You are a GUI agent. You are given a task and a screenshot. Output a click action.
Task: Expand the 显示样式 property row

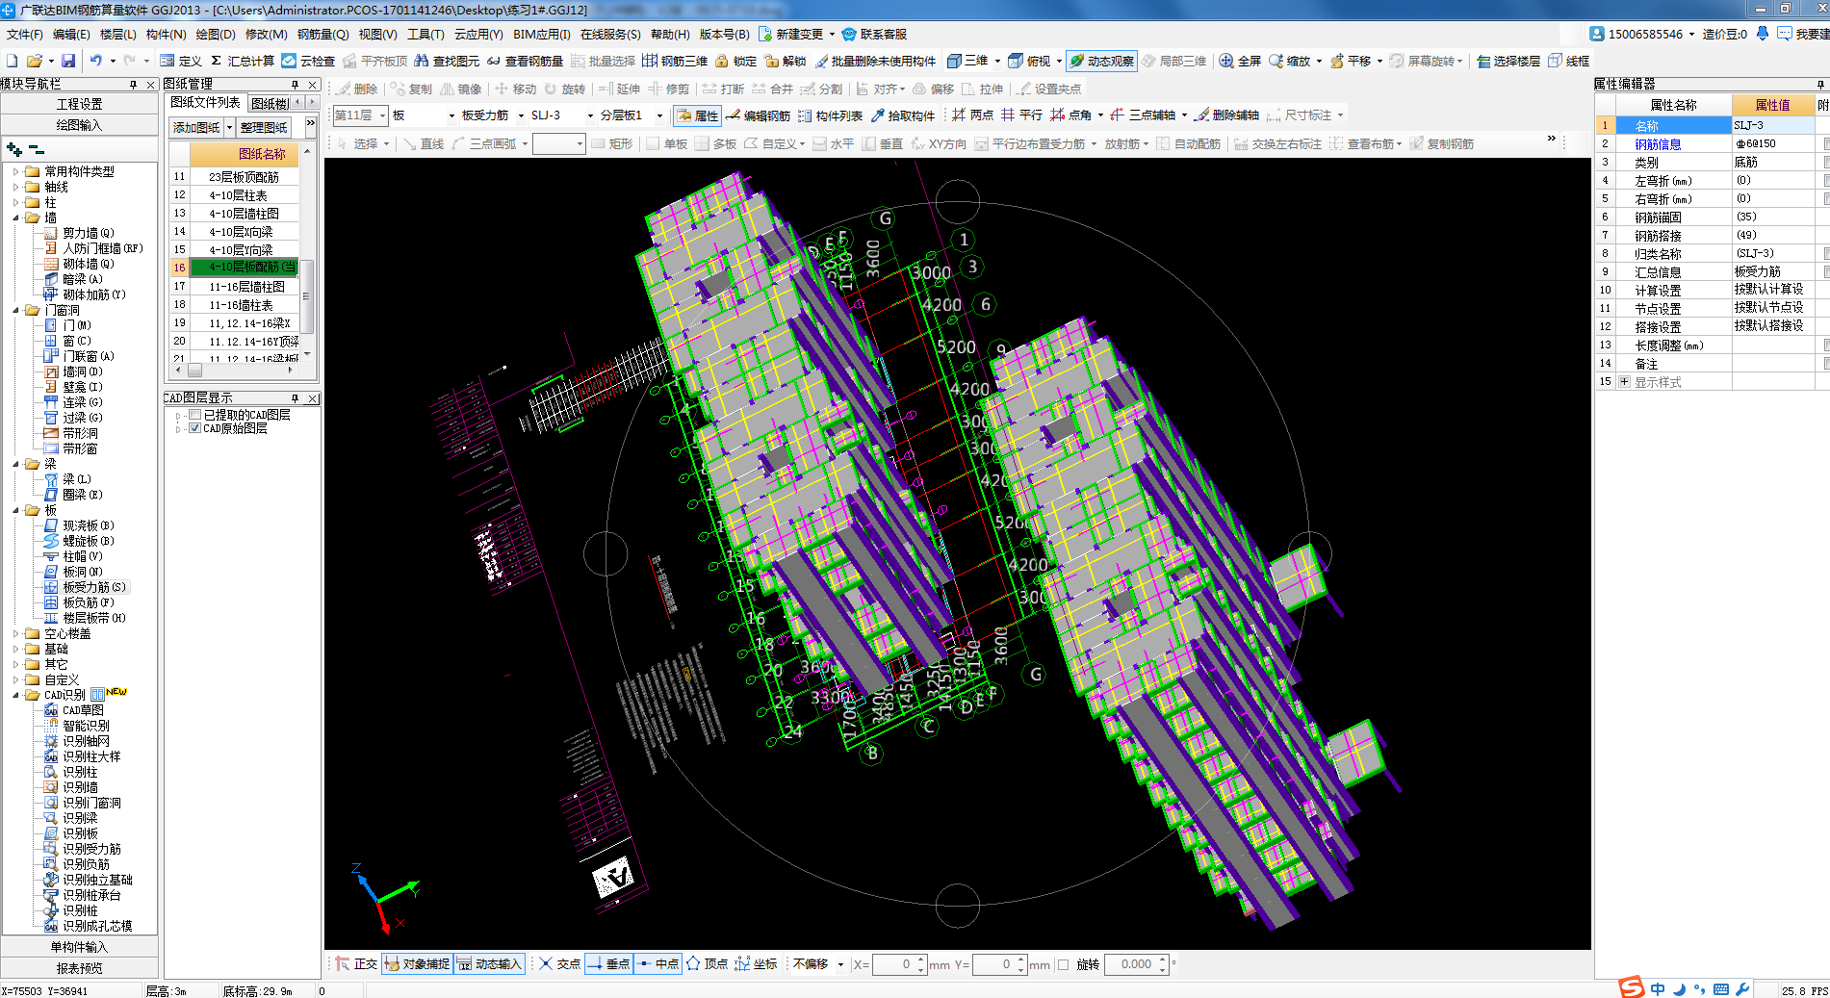pos(1624,382)
